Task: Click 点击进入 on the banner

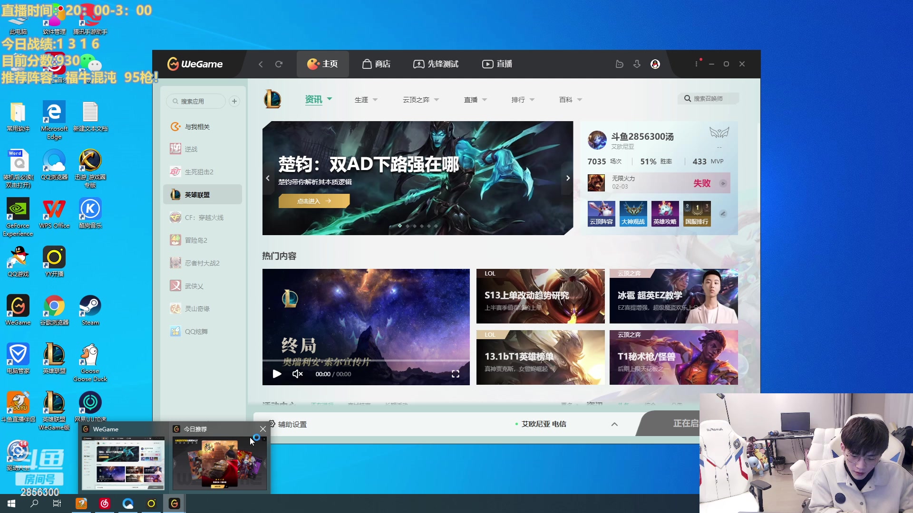Action: click(313, 200)
